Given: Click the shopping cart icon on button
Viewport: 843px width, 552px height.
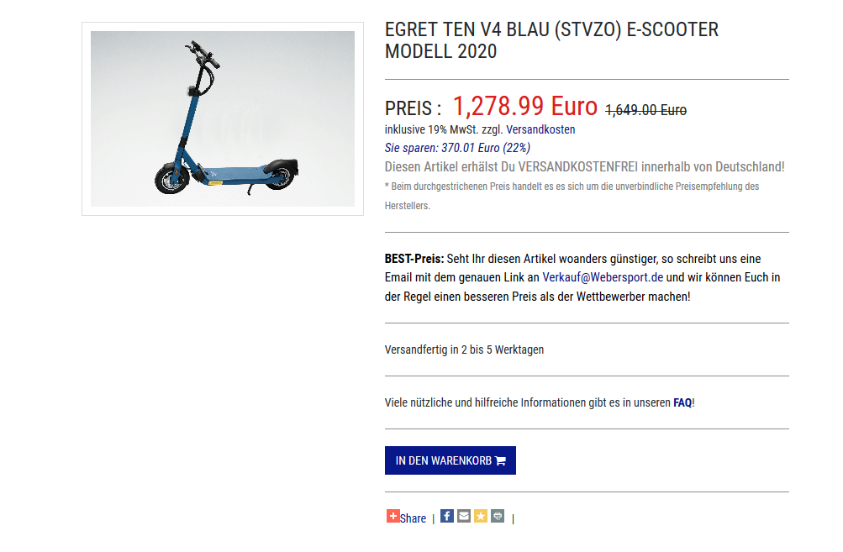Looking at the screenshot, I should coord(501,460).
